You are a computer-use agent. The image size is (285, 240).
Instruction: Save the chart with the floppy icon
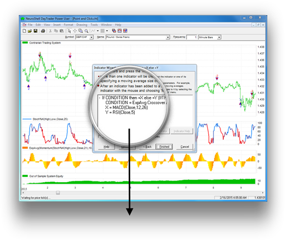click(36, 31)
